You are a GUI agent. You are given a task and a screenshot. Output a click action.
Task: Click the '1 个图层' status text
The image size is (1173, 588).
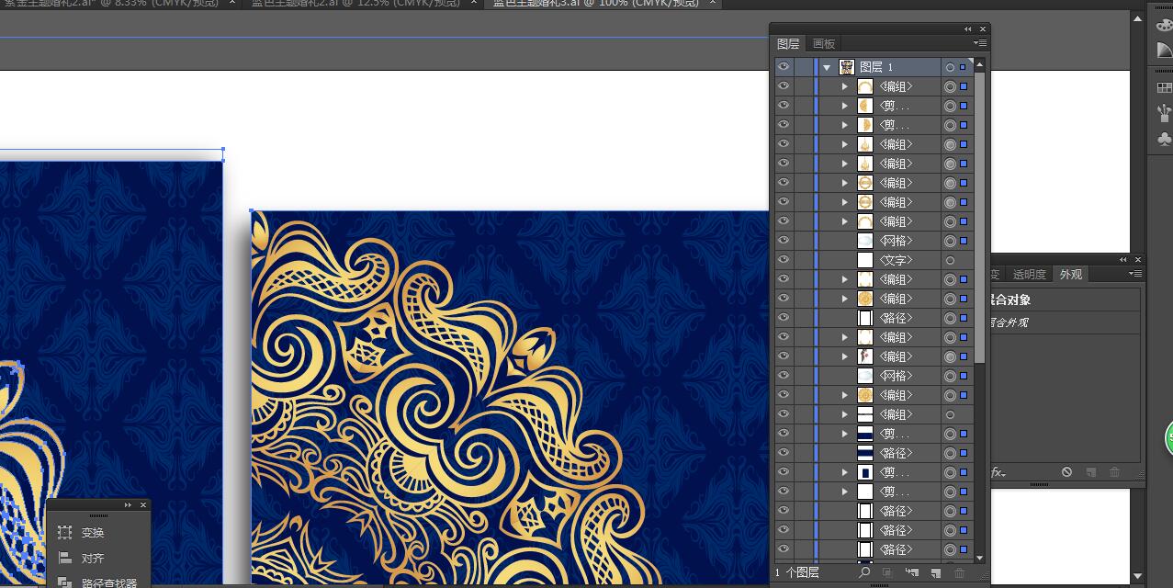797,572
